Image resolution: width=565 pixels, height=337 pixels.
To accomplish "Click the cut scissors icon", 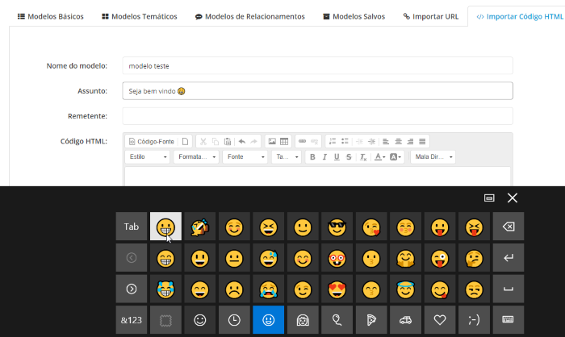I will [203, 142].
